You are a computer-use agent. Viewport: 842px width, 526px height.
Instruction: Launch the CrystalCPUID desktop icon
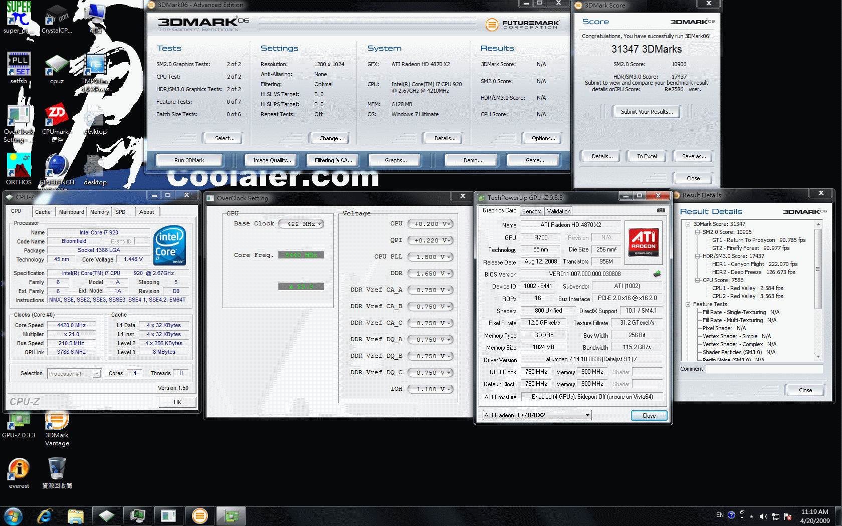tap(57, 18)
